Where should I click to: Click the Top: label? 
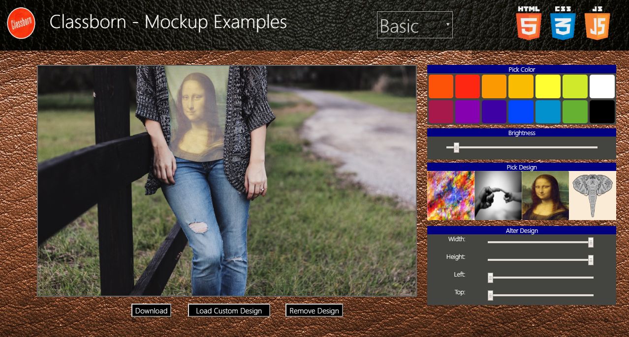pyautogui.click(x=460, y=292)
